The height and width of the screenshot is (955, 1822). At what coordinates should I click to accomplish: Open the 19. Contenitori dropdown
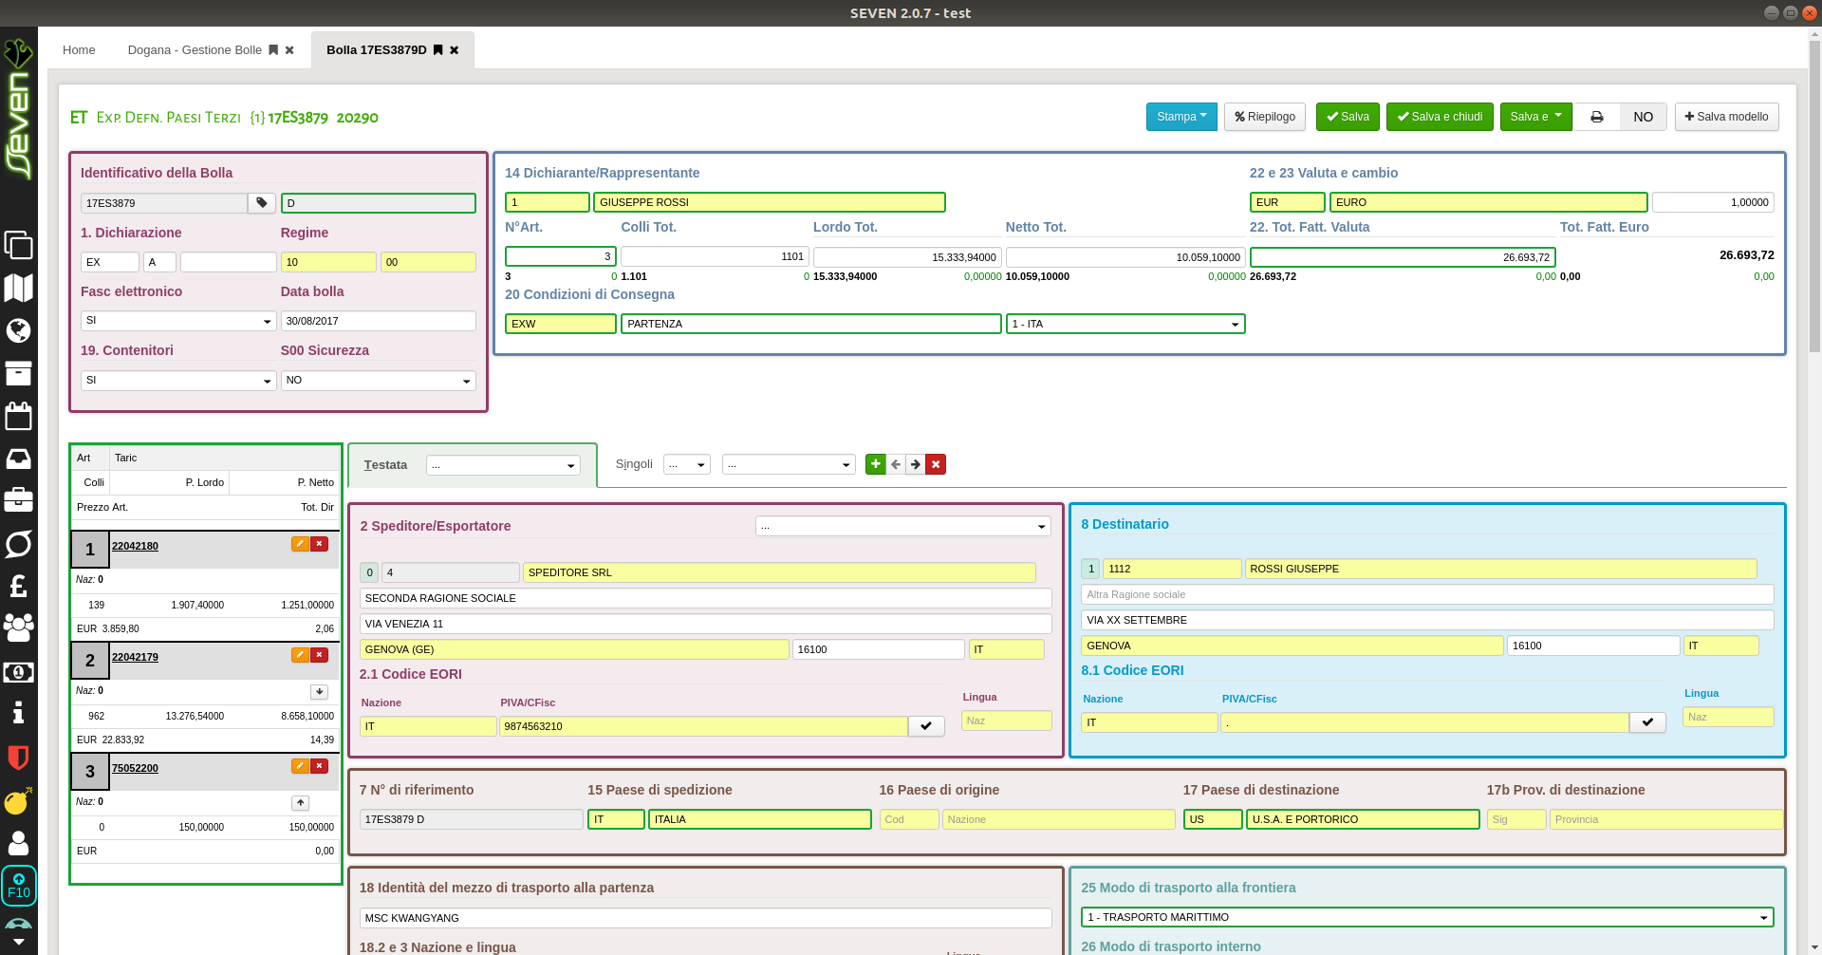[x=178, y=381]
